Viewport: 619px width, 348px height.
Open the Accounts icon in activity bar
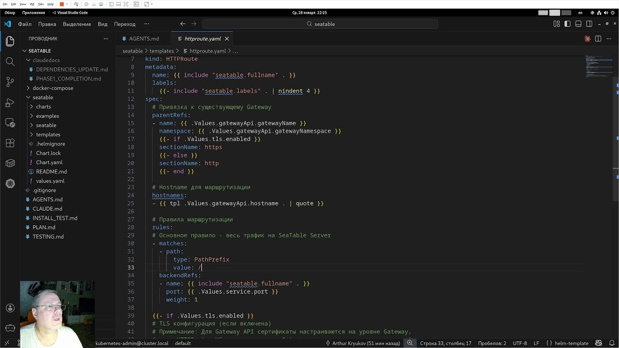coord(10,308)
